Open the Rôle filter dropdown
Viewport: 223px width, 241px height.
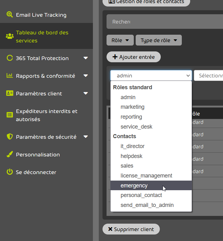(120, 40)
